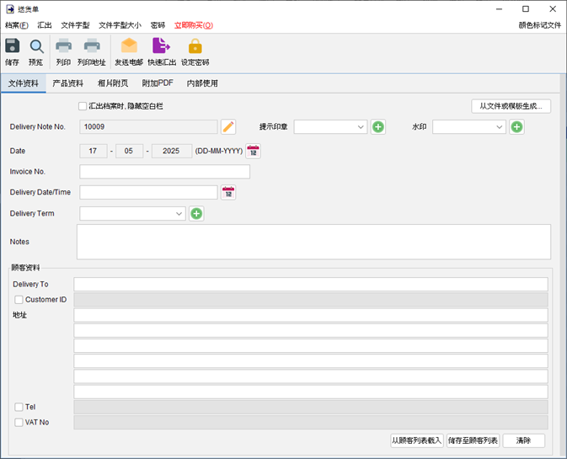Focus the first 地址 address line

click(x=311, y=315)
